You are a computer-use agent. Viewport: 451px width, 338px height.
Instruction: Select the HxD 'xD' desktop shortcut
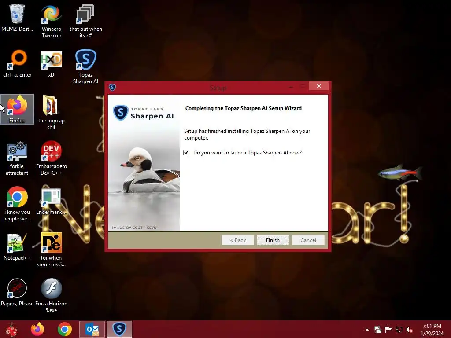pyautogui.click(x=51, y=63)
